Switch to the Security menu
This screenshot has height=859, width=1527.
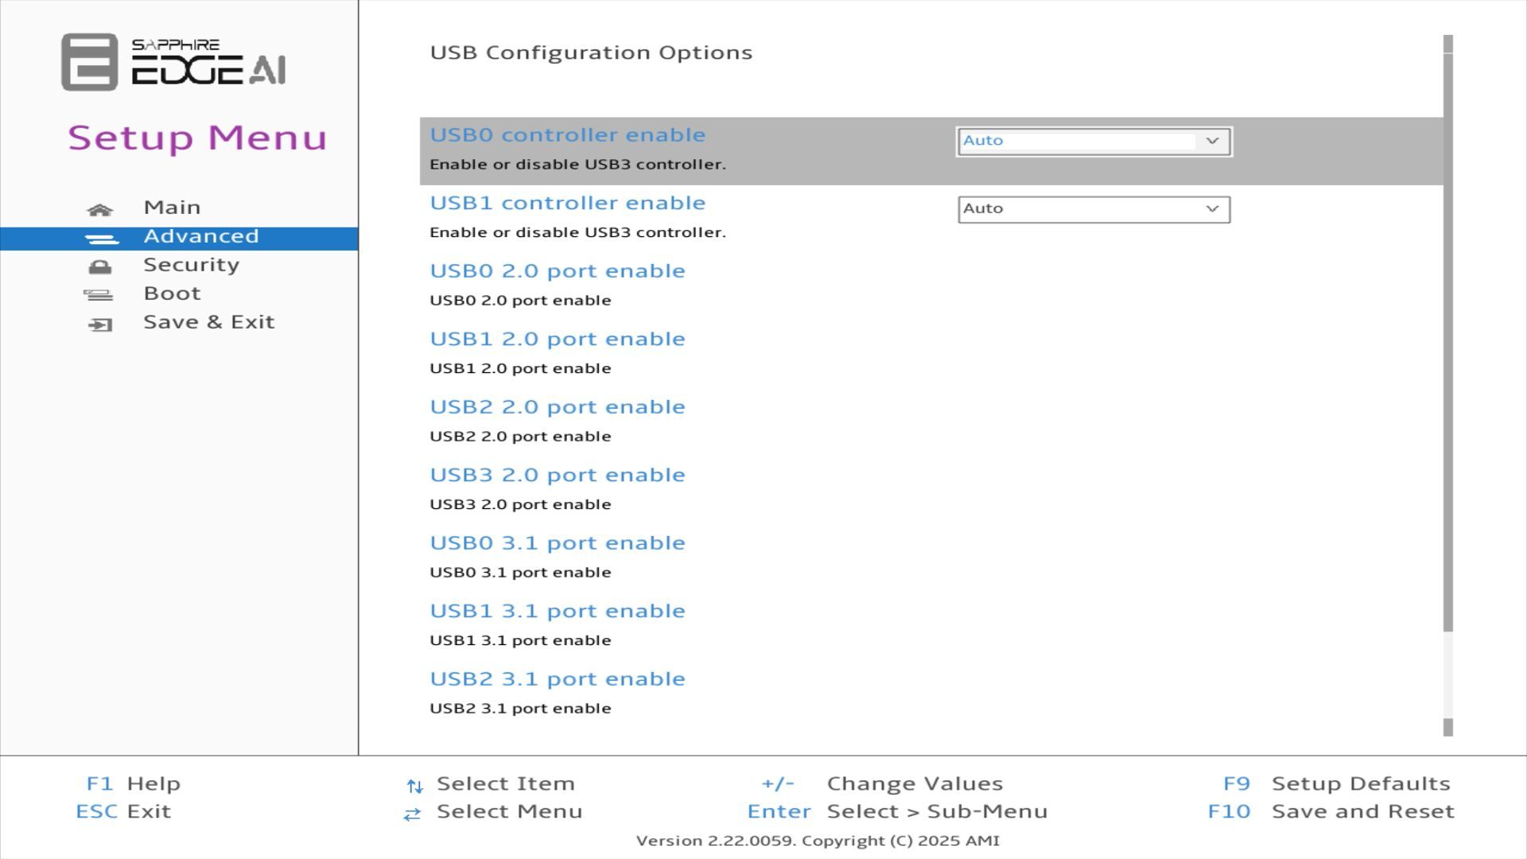(191, 265)
